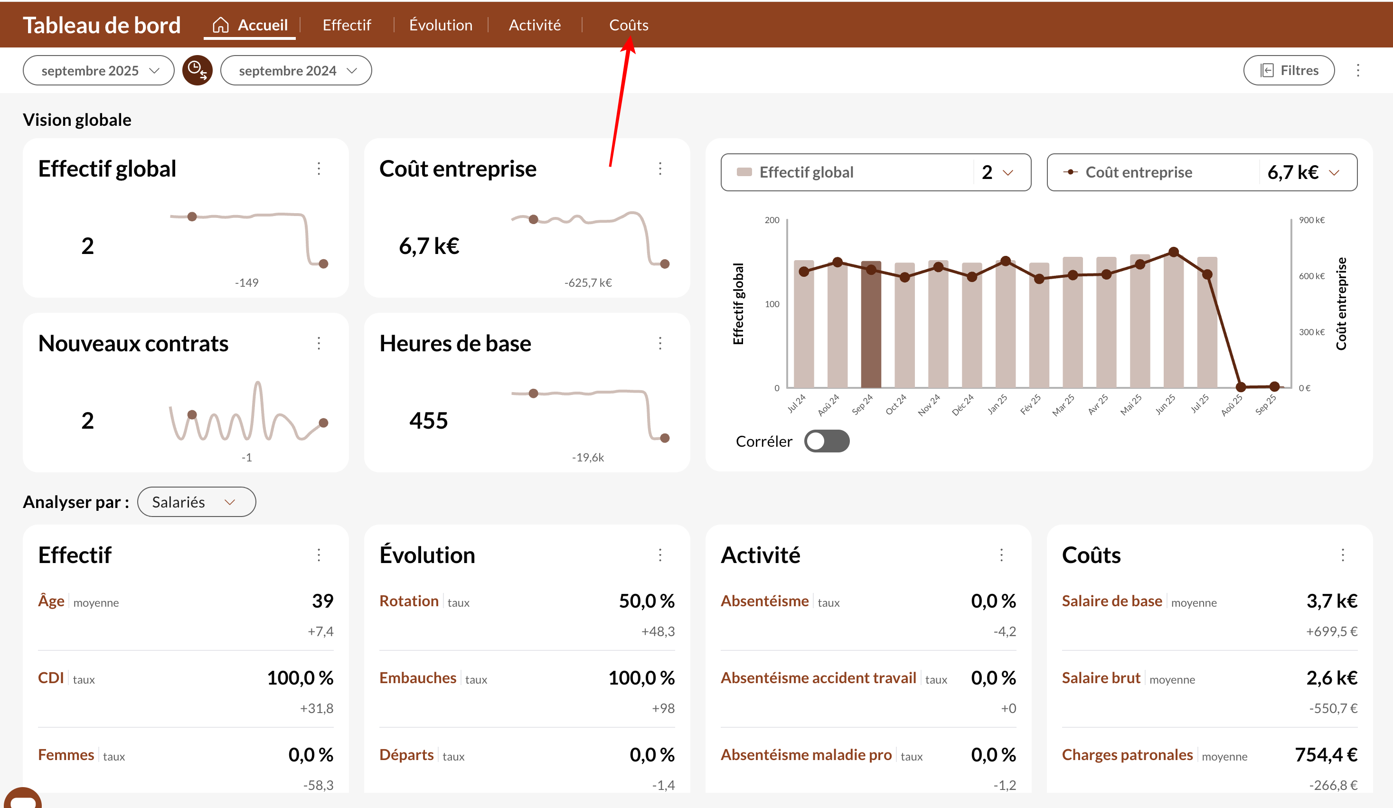This screenshot has height=808, width=1393.
Task: Open Coûts panel three-dot menu
Action: 1343,555
